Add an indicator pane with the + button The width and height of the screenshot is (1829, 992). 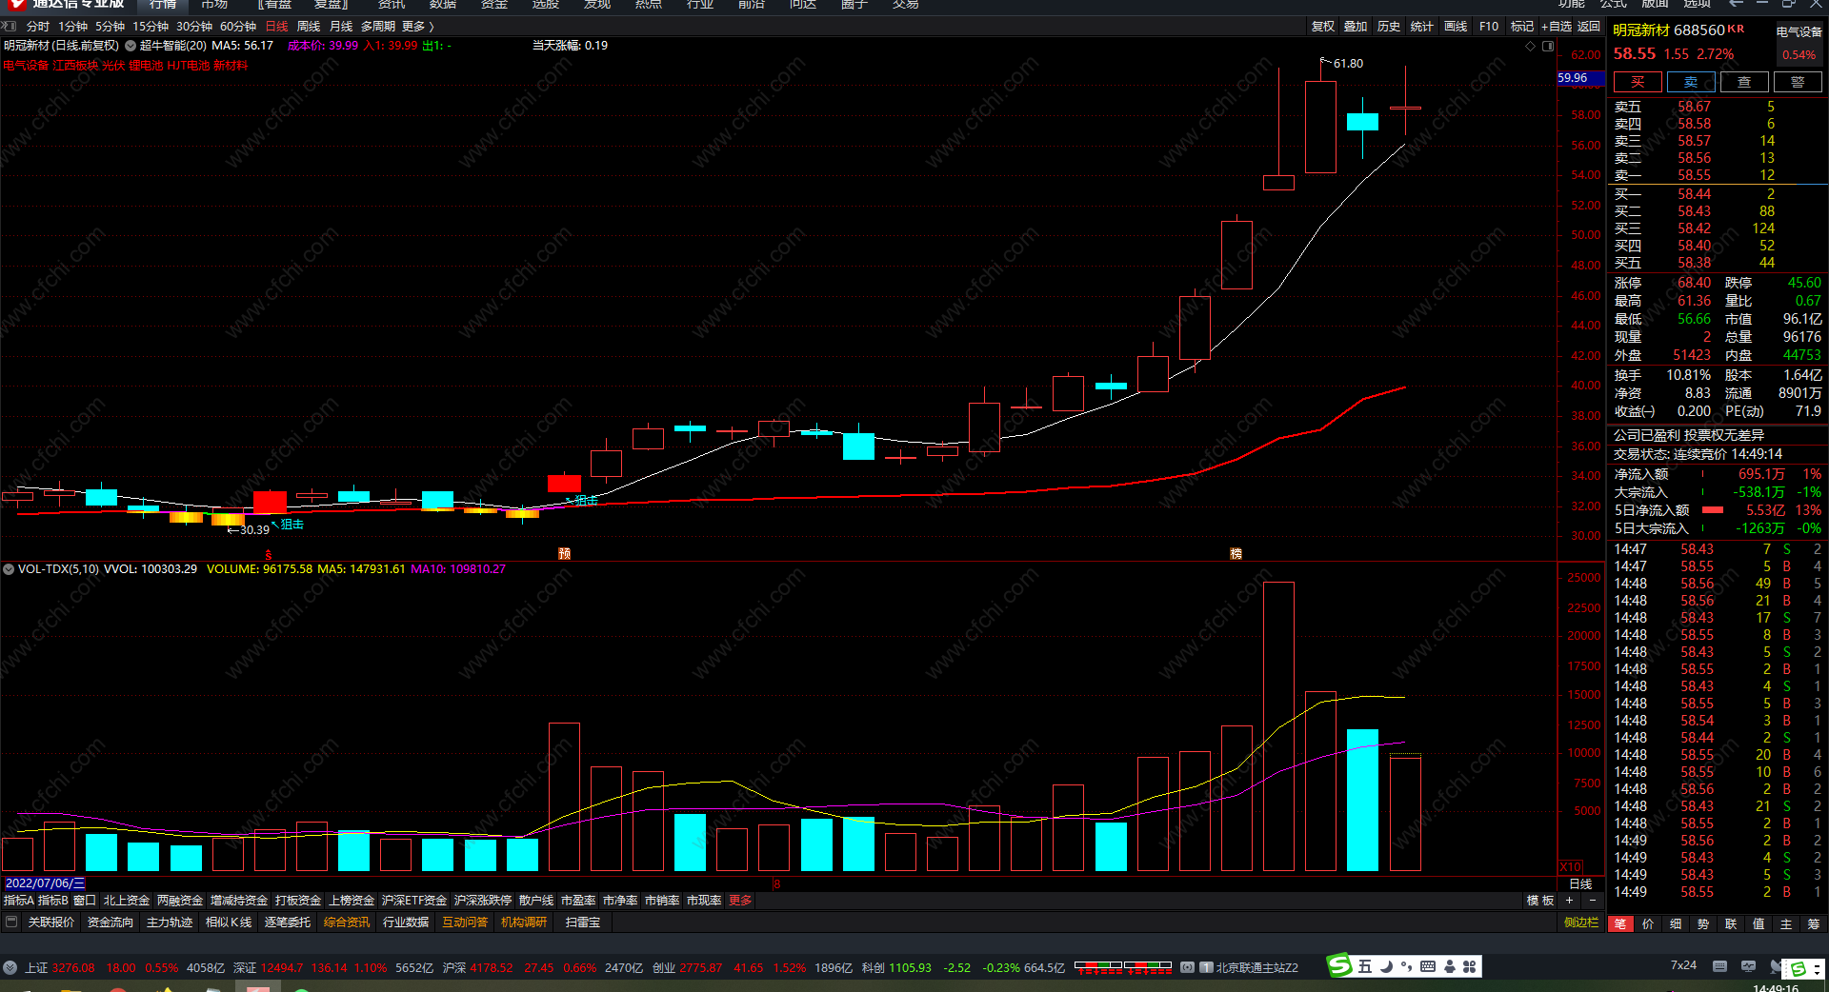pyautogui.click(x=1569, y=901)
